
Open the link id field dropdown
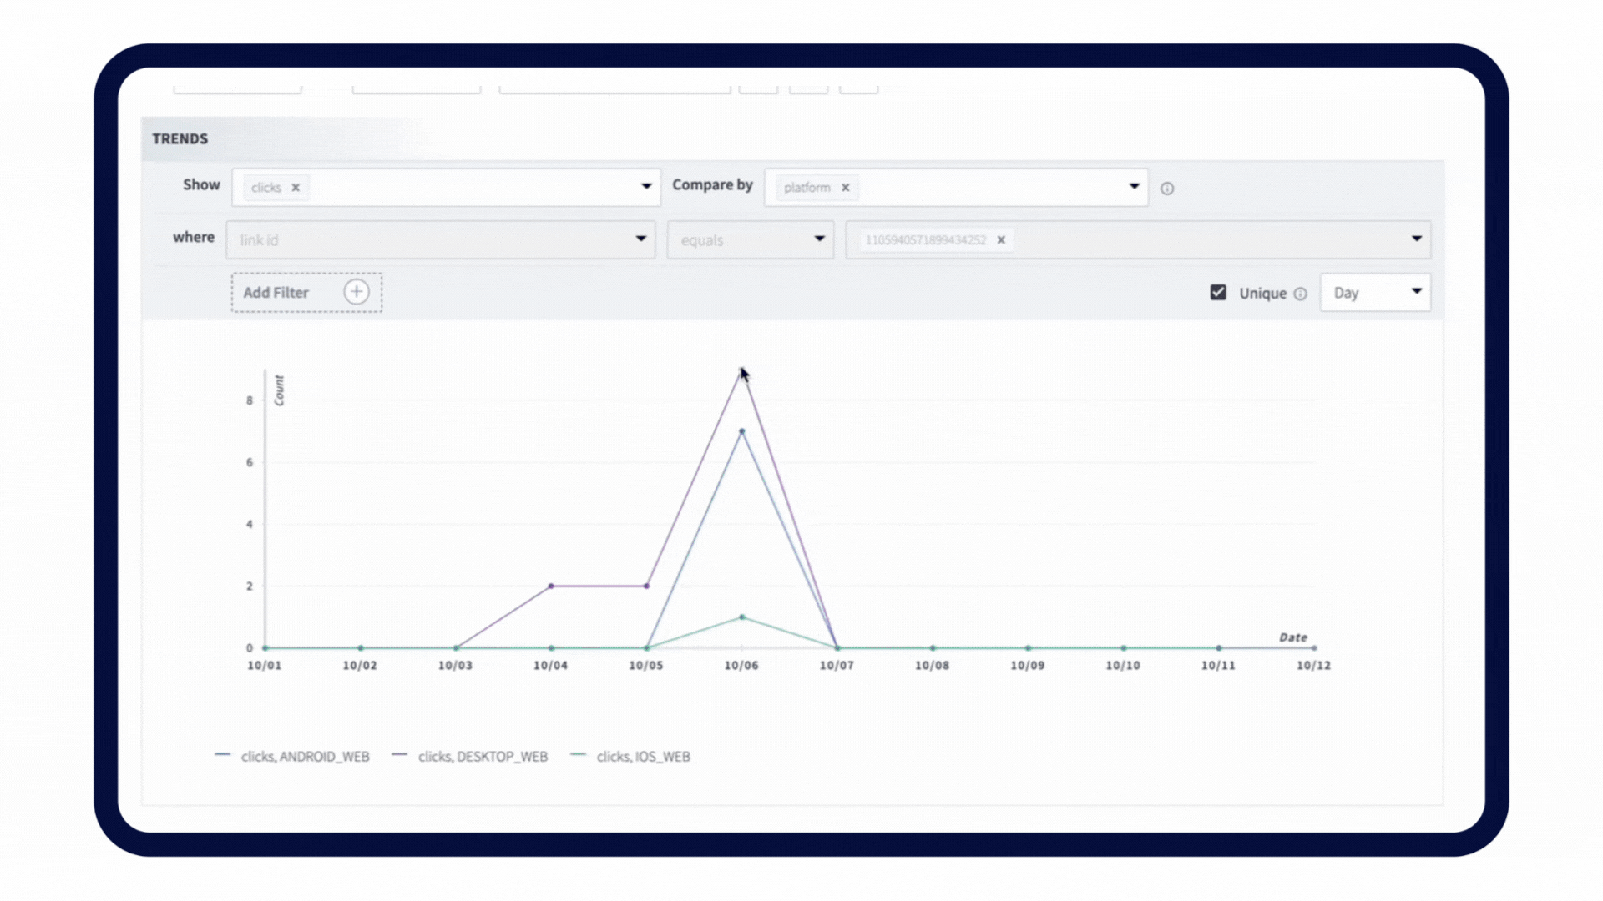click(x=640, y=239)
